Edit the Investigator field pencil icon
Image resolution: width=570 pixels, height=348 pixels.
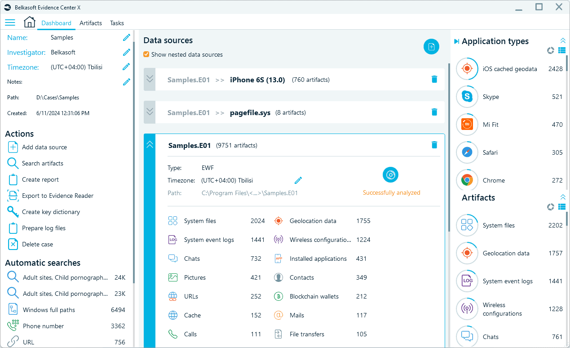127,53
